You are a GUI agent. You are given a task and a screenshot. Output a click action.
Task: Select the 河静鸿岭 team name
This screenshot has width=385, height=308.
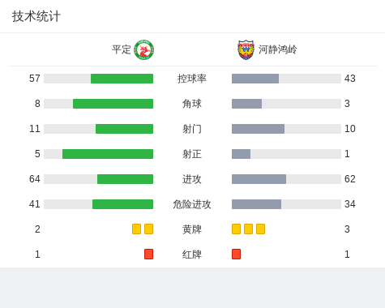(x=278, y=49)
